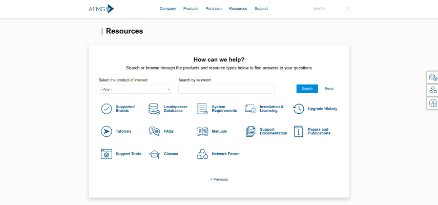
Task: Click the Manuals open book icon
Action: coord(202,131)
